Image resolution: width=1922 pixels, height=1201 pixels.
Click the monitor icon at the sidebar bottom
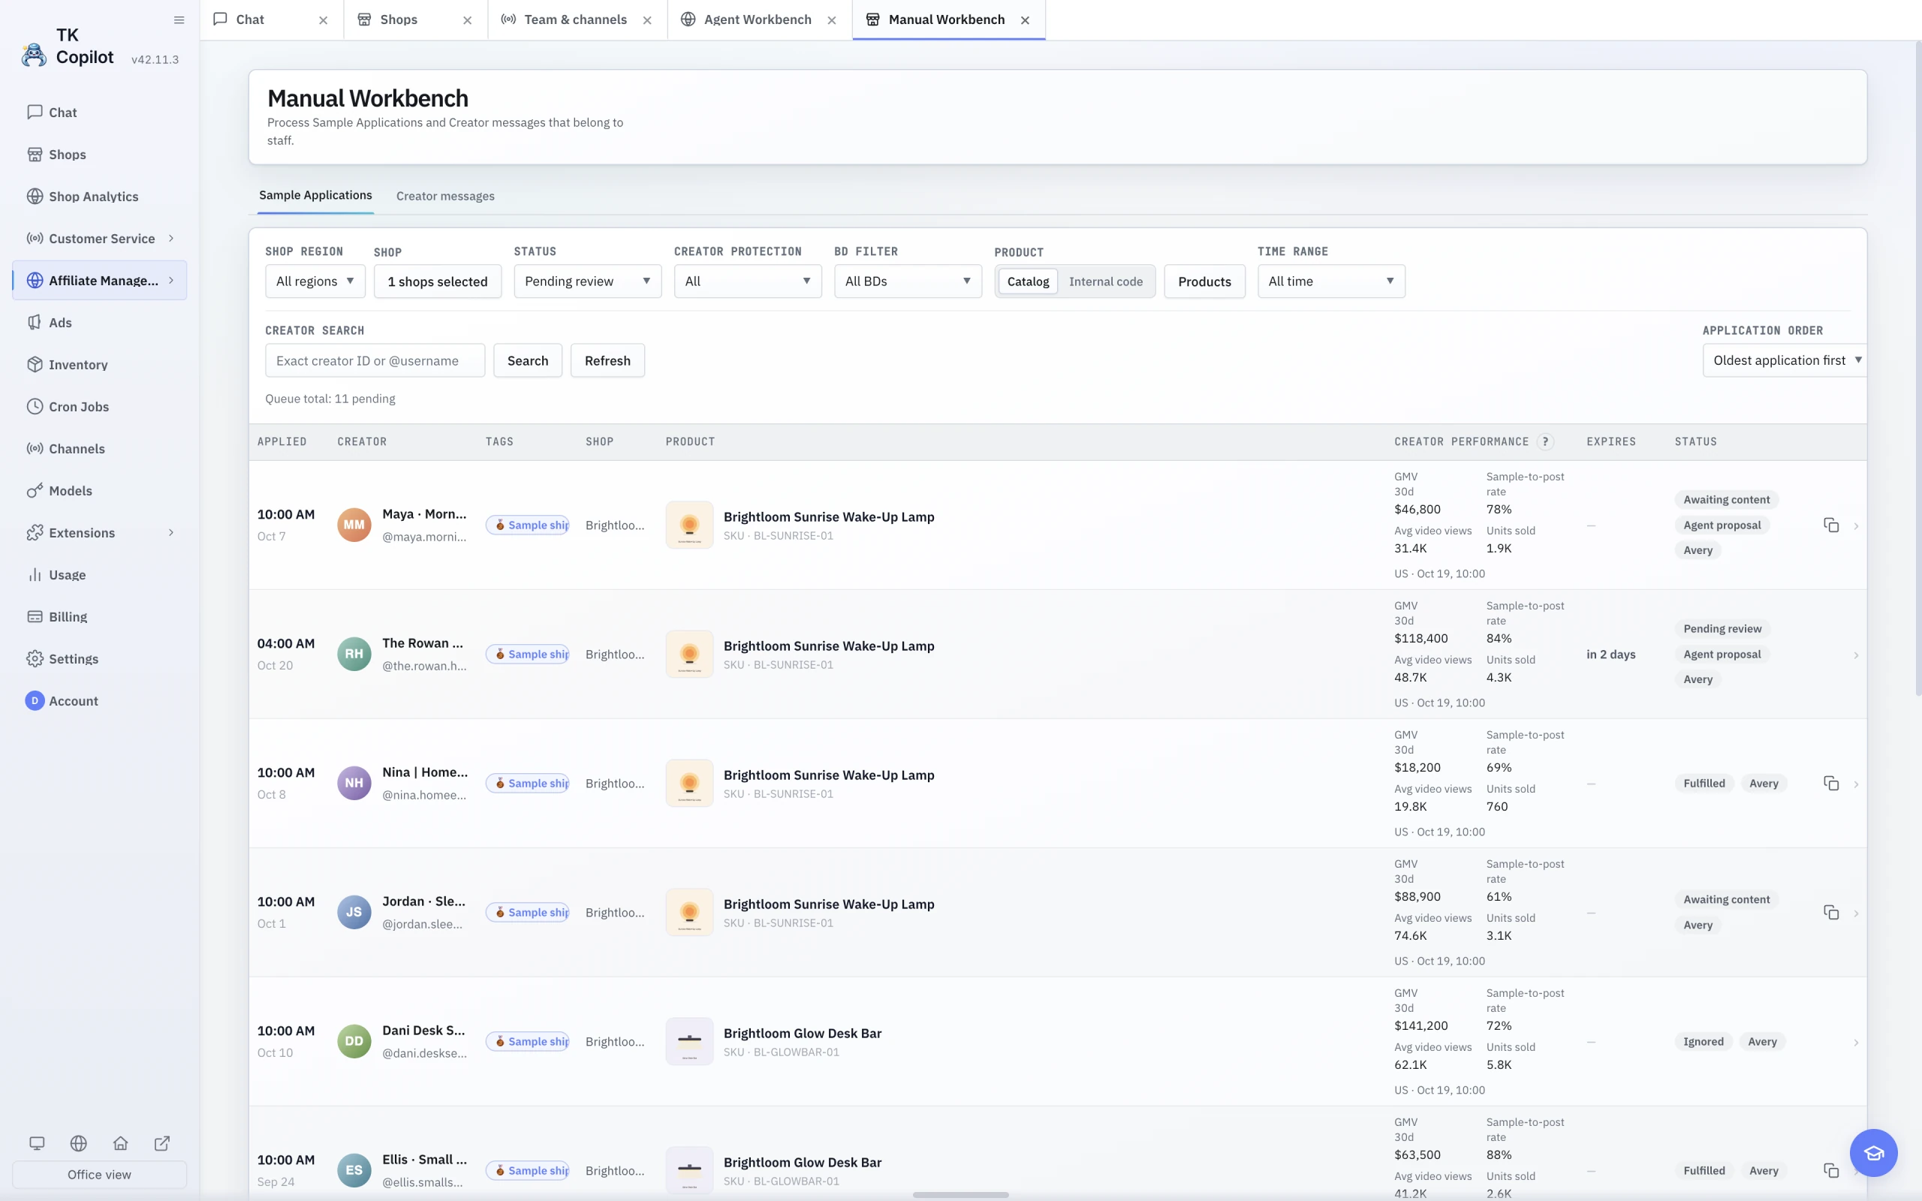pos(37,1143)
